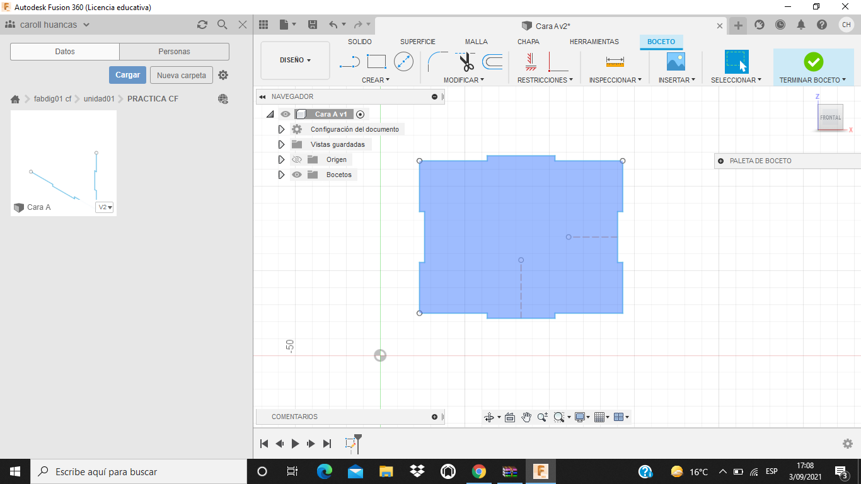Show the hidden Origen folder
This screenshot has height=484, width=861.
(x=297, y=159)
